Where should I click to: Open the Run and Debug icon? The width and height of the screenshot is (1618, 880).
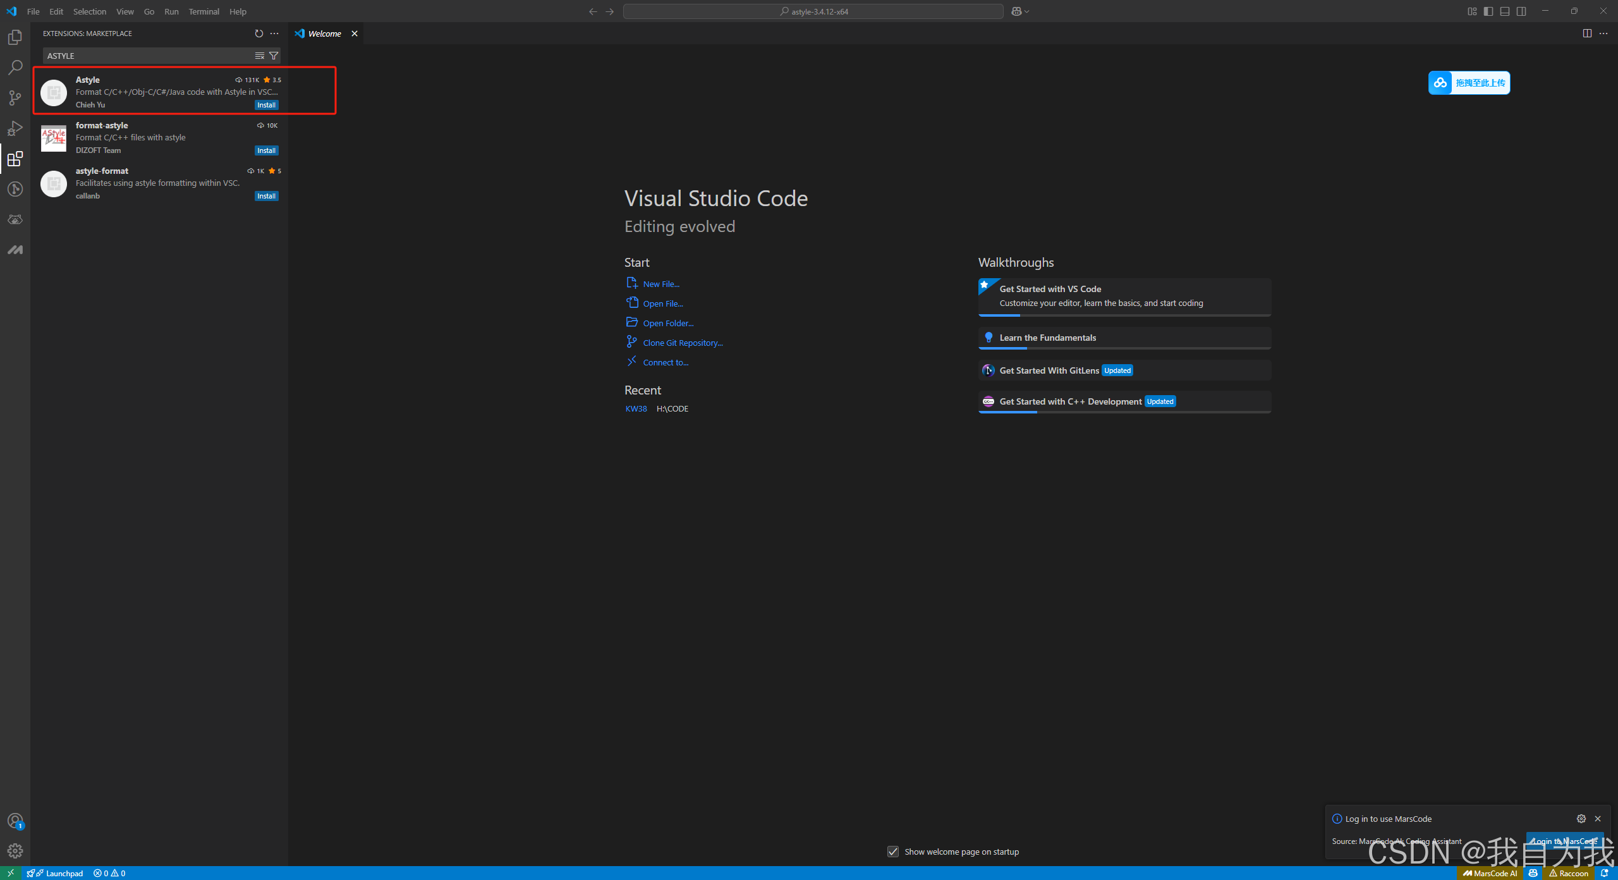click(15, 128)
